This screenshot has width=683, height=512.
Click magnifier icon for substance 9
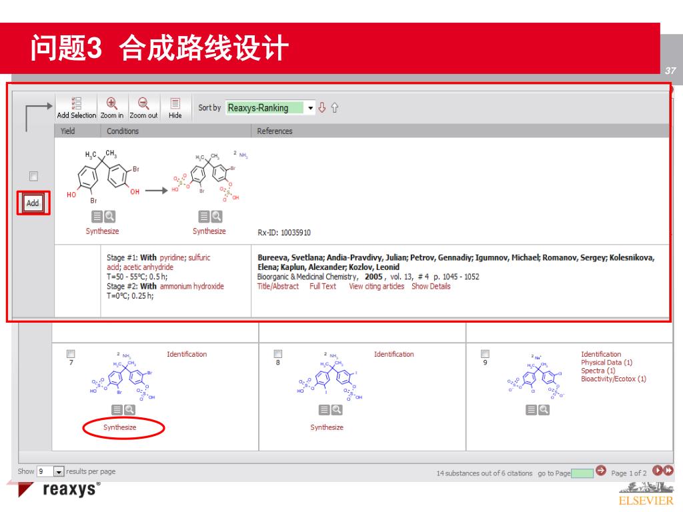(544, 410)
